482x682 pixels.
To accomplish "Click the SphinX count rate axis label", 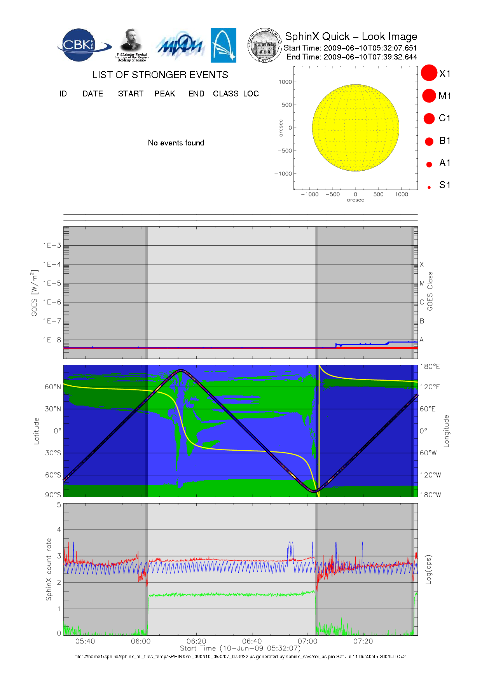I will [49, 569].
